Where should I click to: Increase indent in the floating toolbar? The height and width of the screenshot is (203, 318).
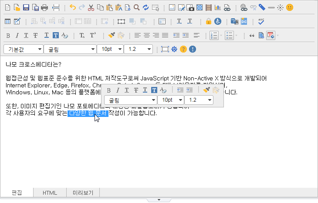click(x=189, y=90)
